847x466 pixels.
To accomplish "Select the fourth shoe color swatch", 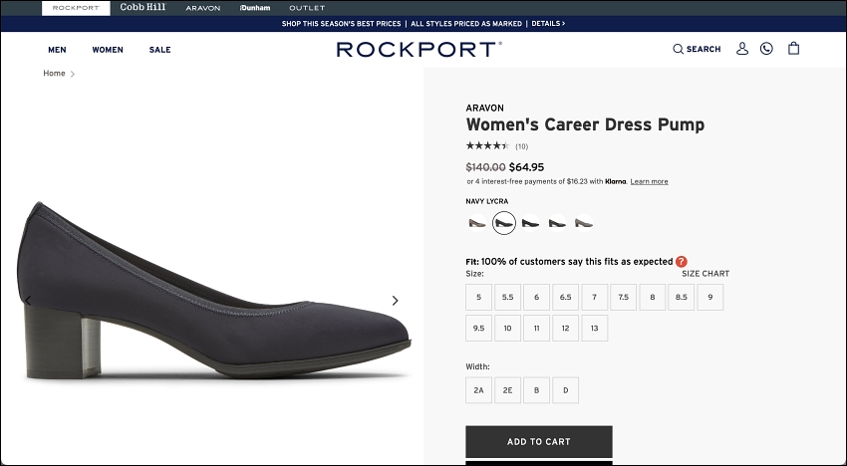I will coord(557,222).
